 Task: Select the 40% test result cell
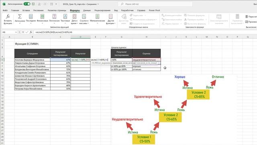point(61,85)
